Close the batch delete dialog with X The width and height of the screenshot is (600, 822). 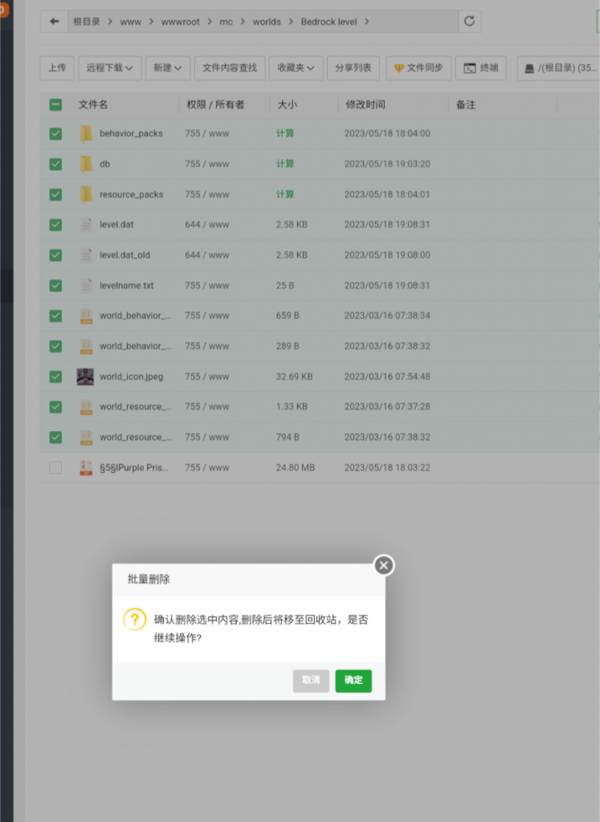(x=384, y=566)
